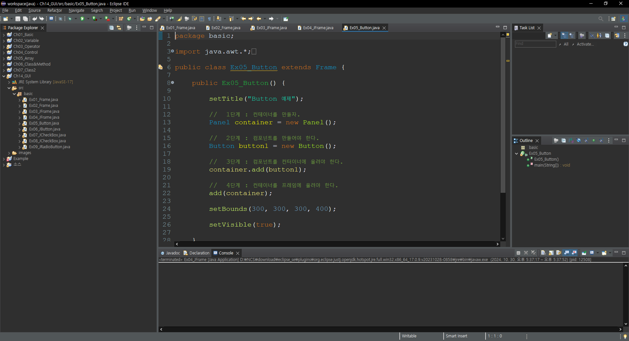Open Ex06_JButton.java in Package Explorer
The height and width of the screenshot is (341, 629).
coord(45,129)
